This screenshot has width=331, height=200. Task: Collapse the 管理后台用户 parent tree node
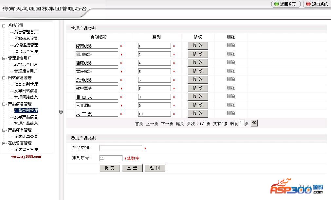(x=4, y=58)
